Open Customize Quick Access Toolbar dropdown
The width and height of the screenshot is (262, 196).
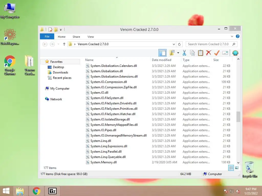point(61,30)
